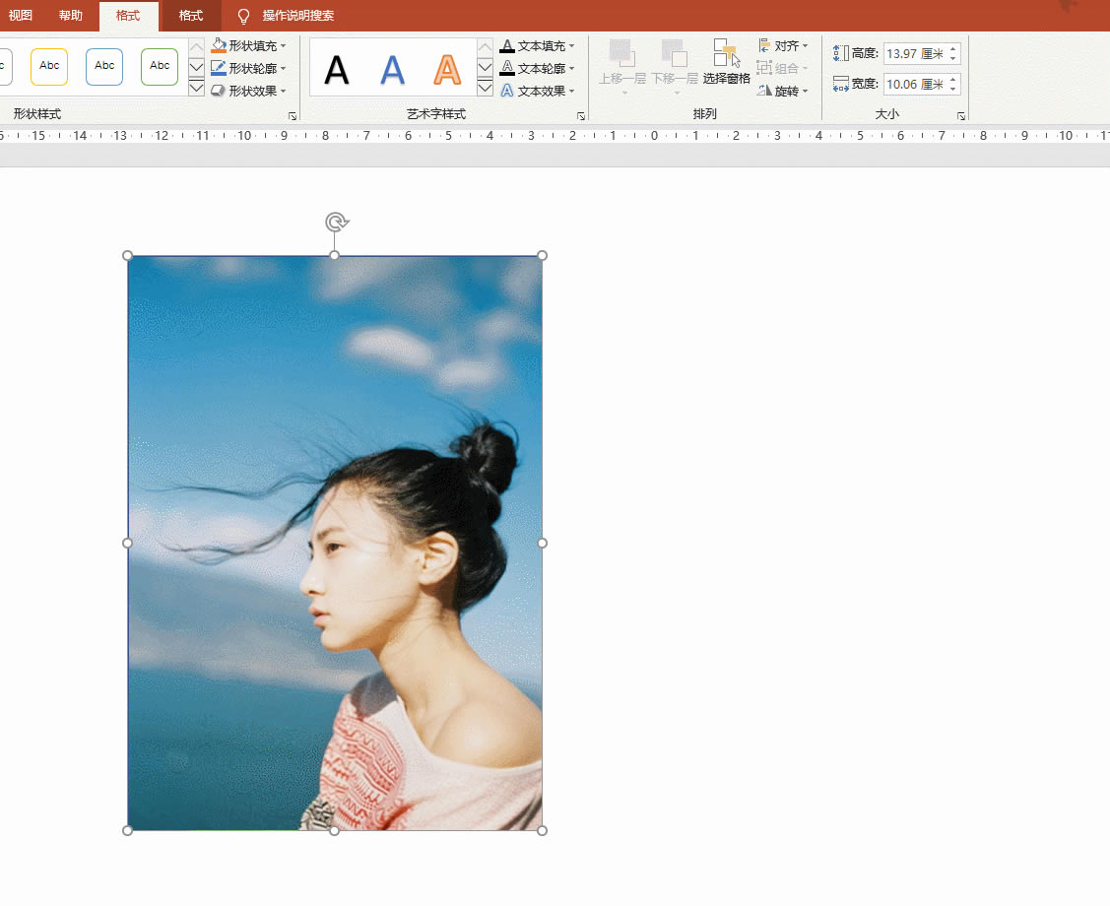Select the yellow-bordered Abc shape style
Screen dimensions: 1110x906
click(49, 66)
